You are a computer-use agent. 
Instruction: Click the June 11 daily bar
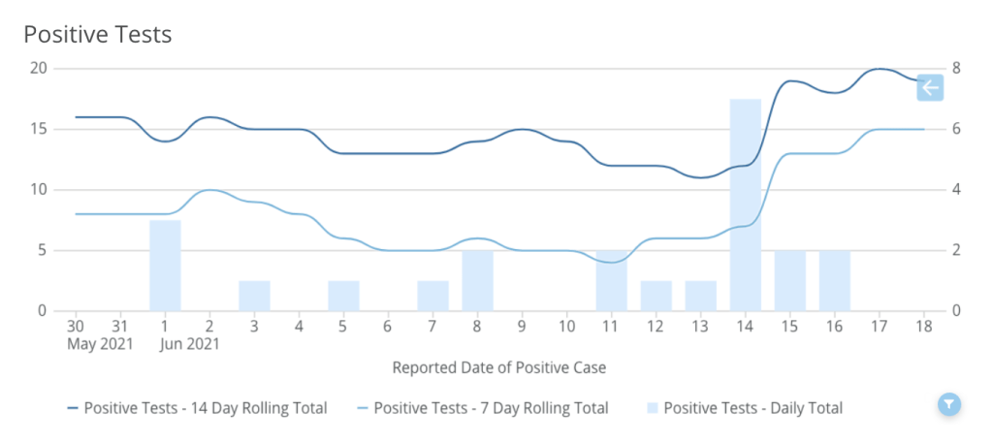tap(612, 281)
